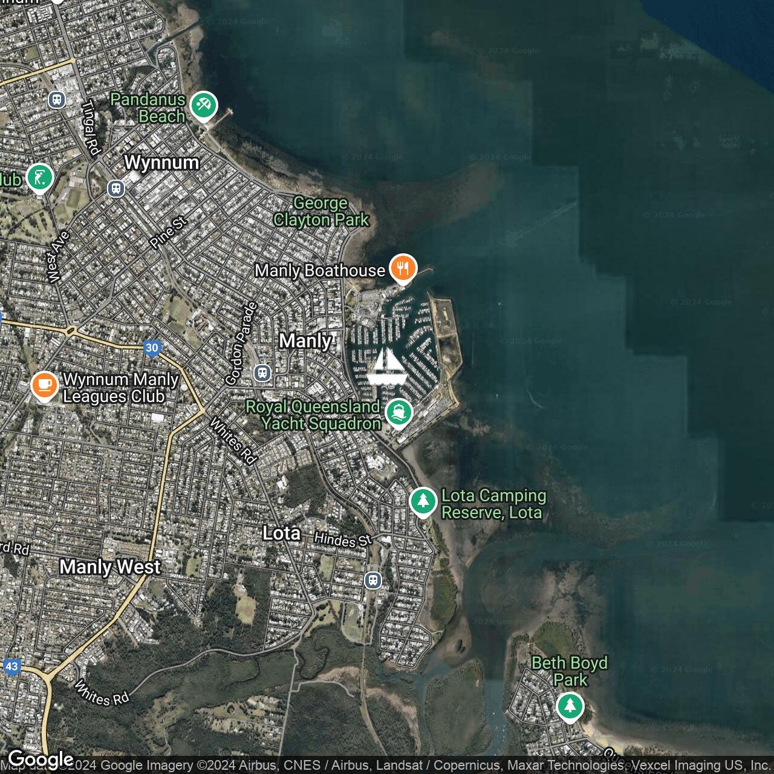Select the golf club marker icon
774x774 pixels.
click(x=40, y=178)
